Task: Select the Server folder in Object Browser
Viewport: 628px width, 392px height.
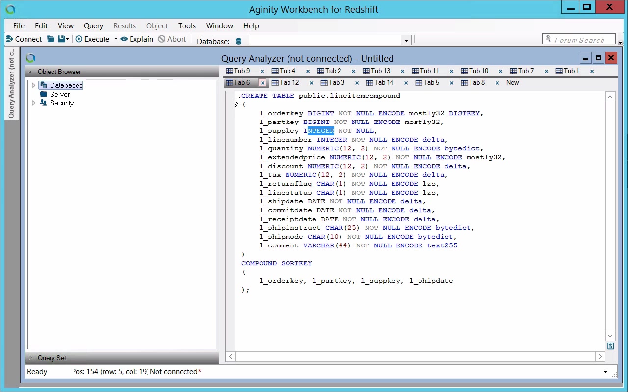Action: (59, 94)
